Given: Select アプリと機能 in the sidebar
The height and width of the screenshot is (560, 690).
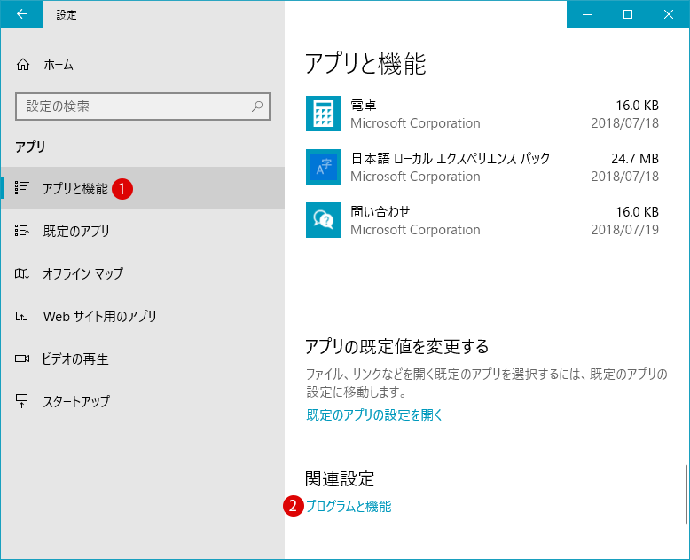Looking at the screenshot, I should tap(143, 188).
